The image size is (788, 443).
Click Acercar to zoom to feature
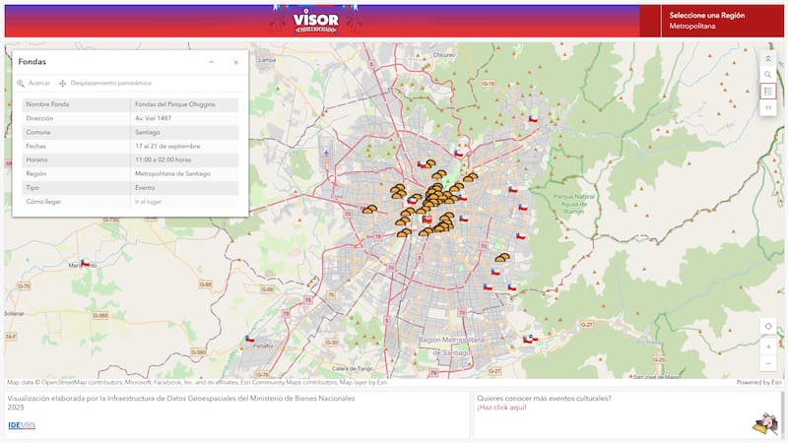click(x=33, y=84)
